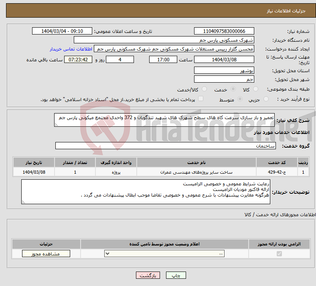The height and width of the screenshot is (286, 316).
Task: Click the delivery province field بوشهر
Action: coord(224,70)
